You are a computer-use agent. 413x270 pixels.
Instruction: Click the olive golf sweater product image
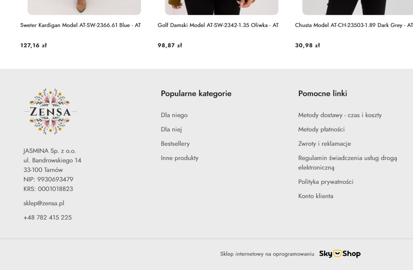pos(222,8)
